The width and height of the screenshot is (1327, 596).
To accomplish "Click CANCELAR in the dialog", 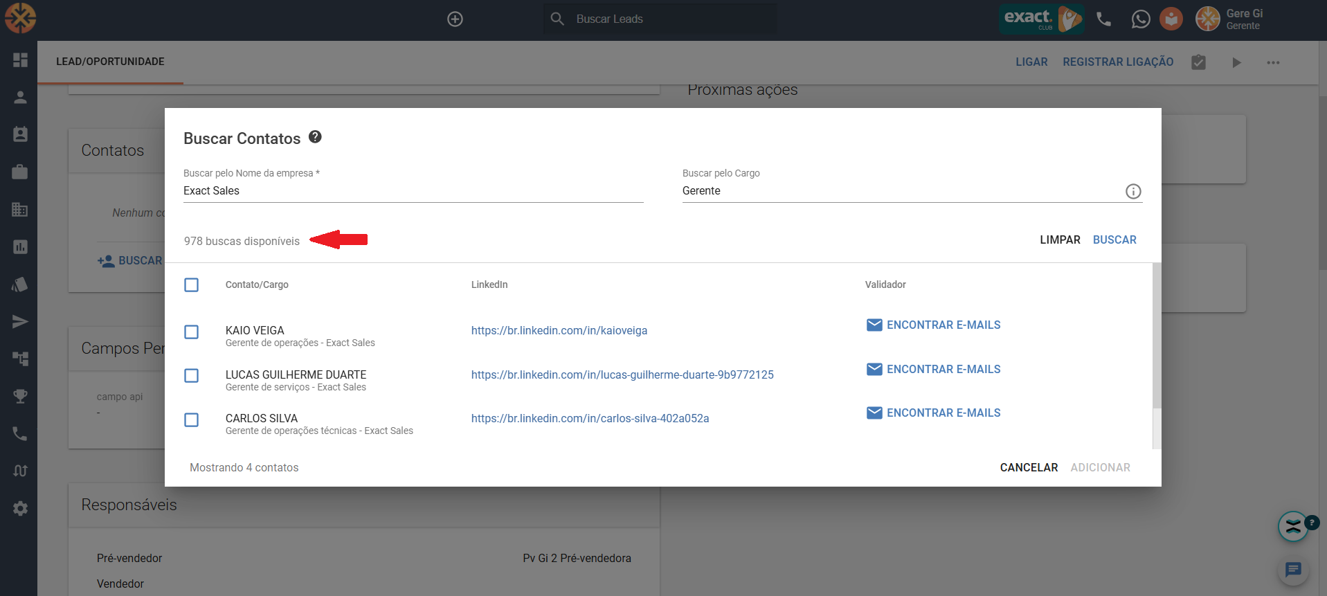I will point(1029,468).
